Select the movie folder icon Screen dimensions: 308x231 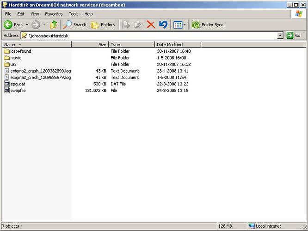click(7, 58)
